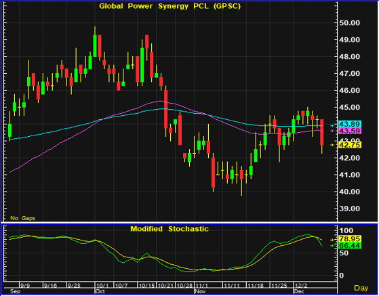
Task: Click the green 66.44 stochastic value label
Action: (350, 246)
